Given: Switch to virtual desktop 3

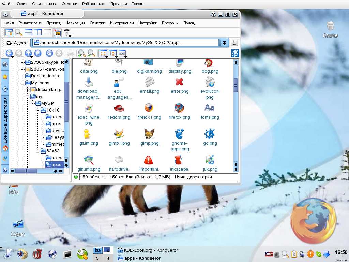Looking at the screenshot, I should click(x=97, y=258).
